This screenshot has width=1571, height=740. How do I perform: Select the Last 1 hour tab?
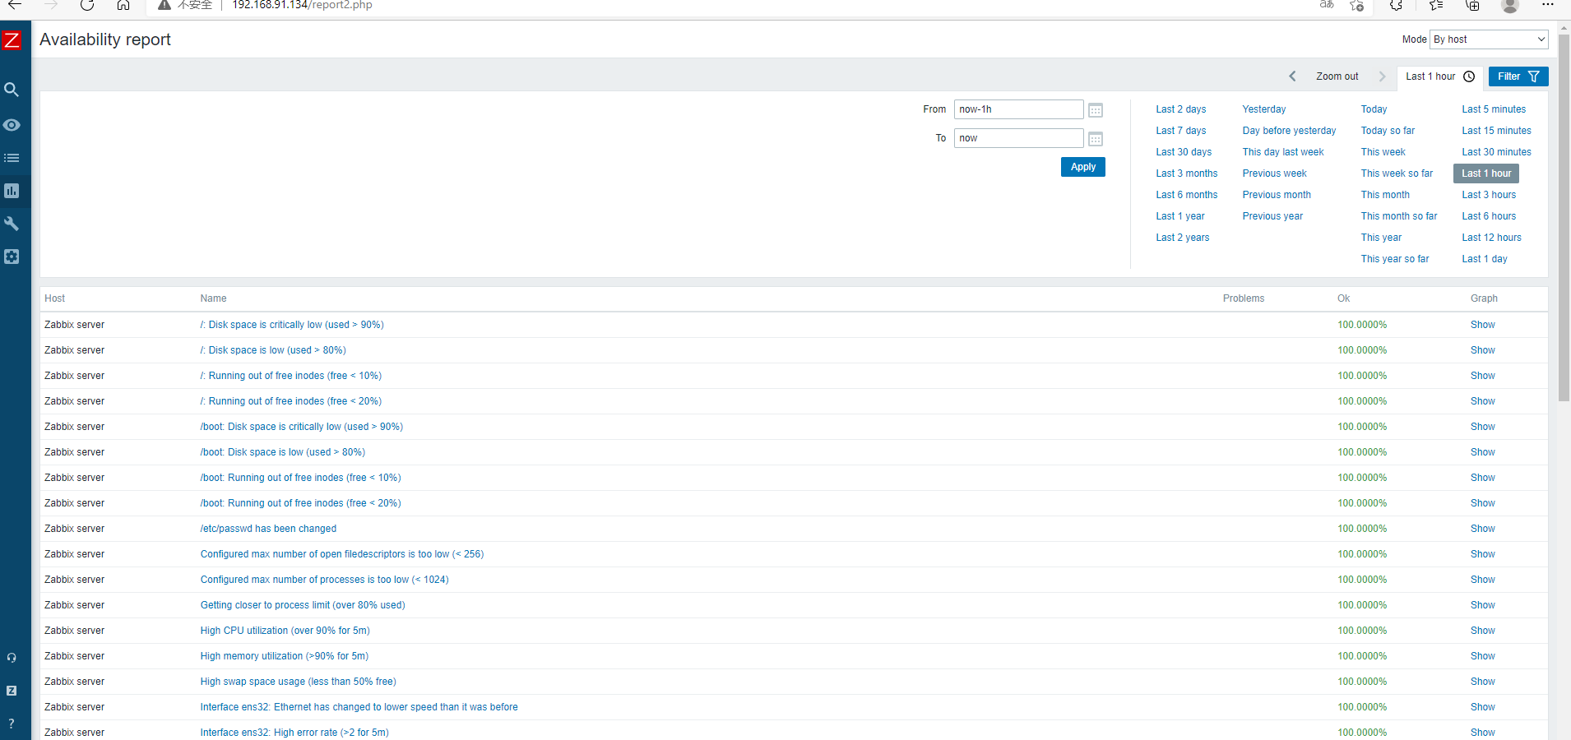tap(1440, 76)
